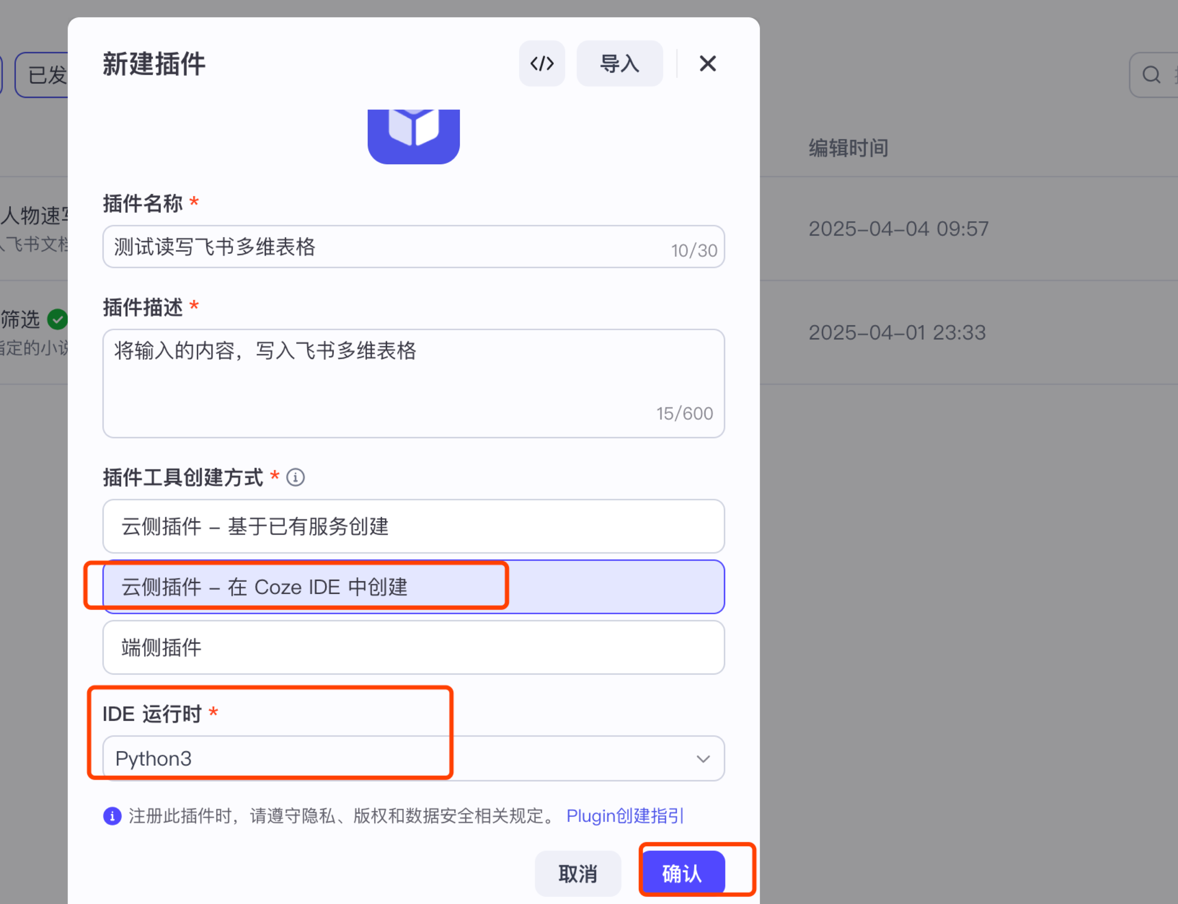Select 云侧插件 - 基于已有服务创建 option
Viewport: 1178px width, 904px height.
(413, 526)
